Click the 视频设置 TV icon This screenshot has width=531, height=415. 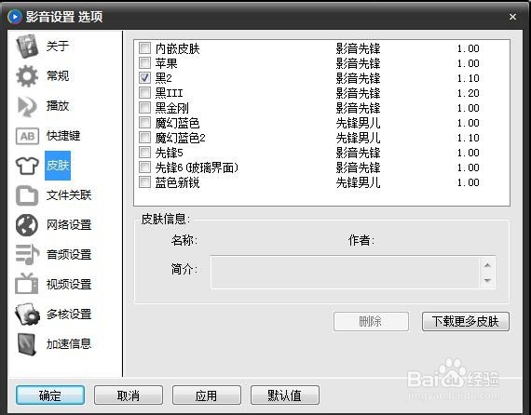pyautogui.click(x=27, y=284)
